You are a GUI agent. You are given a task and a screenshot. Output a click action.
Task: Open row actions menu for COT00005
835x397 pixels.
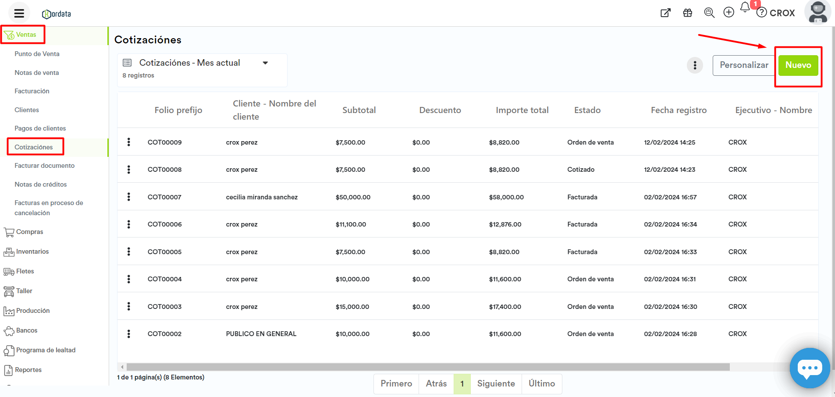tap(128, 252)
